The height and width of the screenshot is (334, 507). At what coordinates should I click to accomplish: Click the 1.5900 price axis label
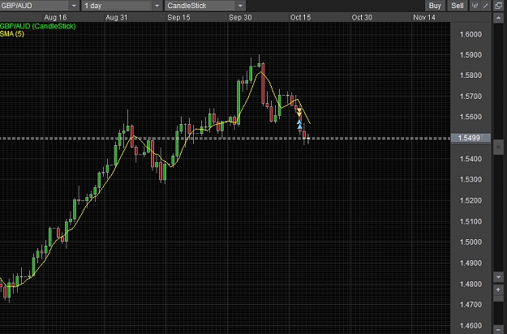click(470, 55)
